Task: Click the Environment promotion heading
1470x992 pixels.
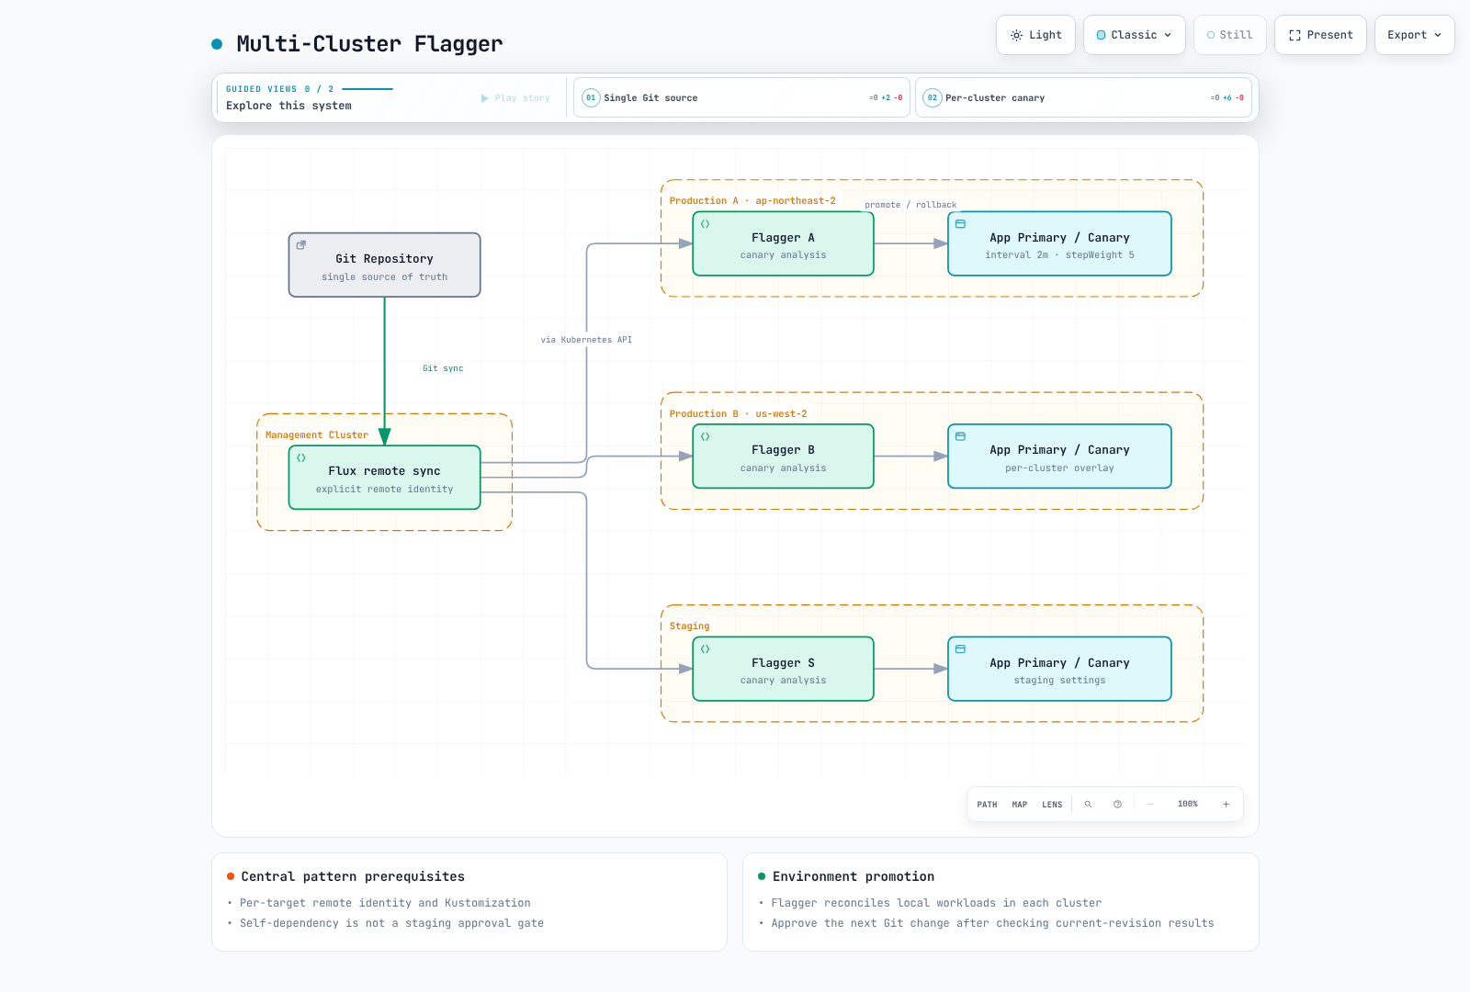Action: (x=854, y=876)
